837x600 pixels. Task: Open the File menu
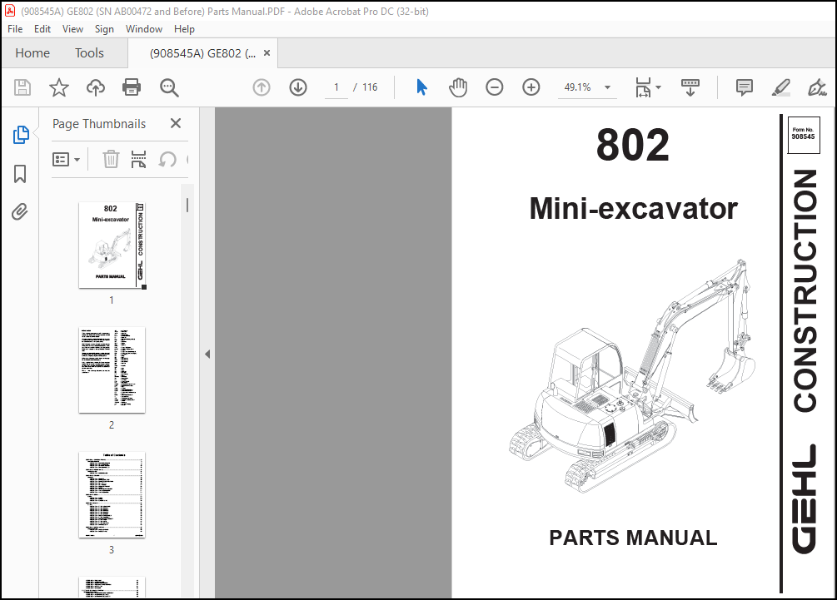(x=15, y=29)
